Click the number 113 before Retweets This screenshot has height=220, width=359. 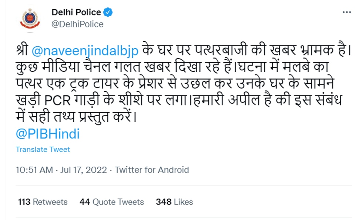click(24, 202)
